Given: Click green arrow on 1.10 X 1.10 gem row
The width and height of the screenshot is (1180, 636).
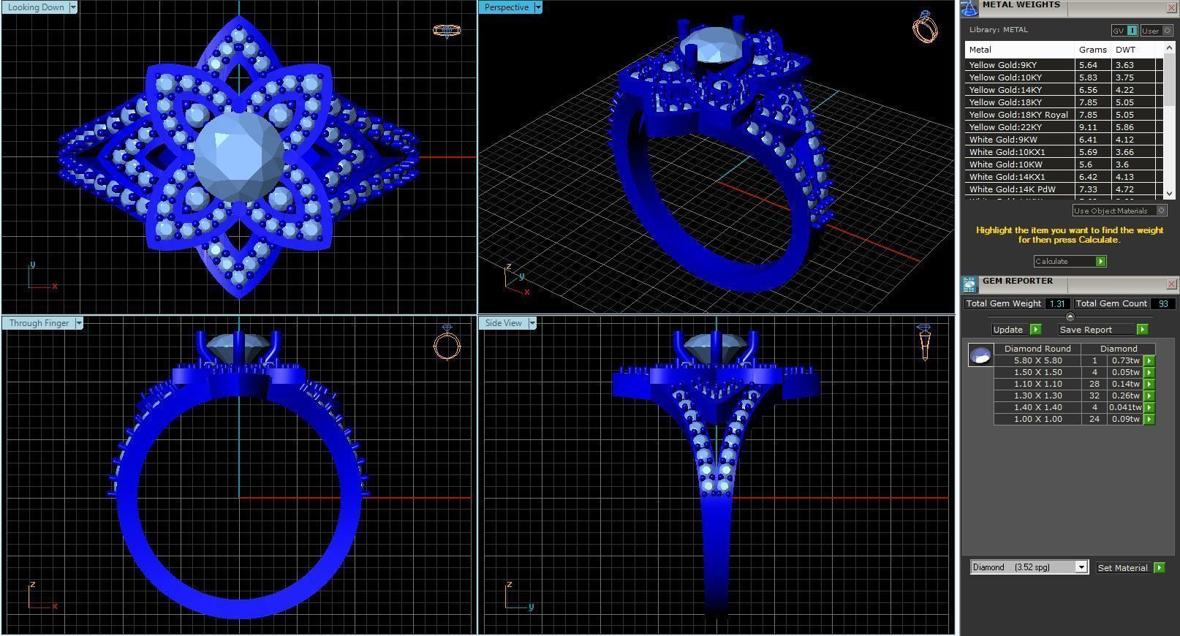Looking at the screenshot, I should tap(1149, 384).
